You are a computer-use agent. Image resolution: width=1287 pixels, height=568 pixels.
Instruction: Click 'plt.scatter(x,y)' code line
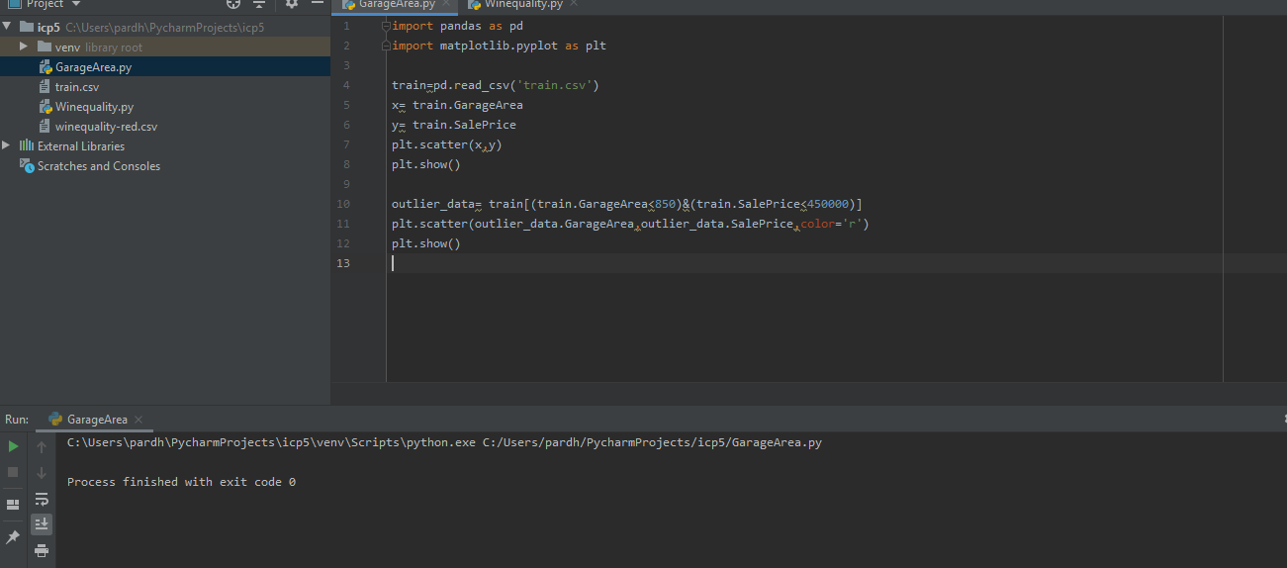tap(447, 144)
